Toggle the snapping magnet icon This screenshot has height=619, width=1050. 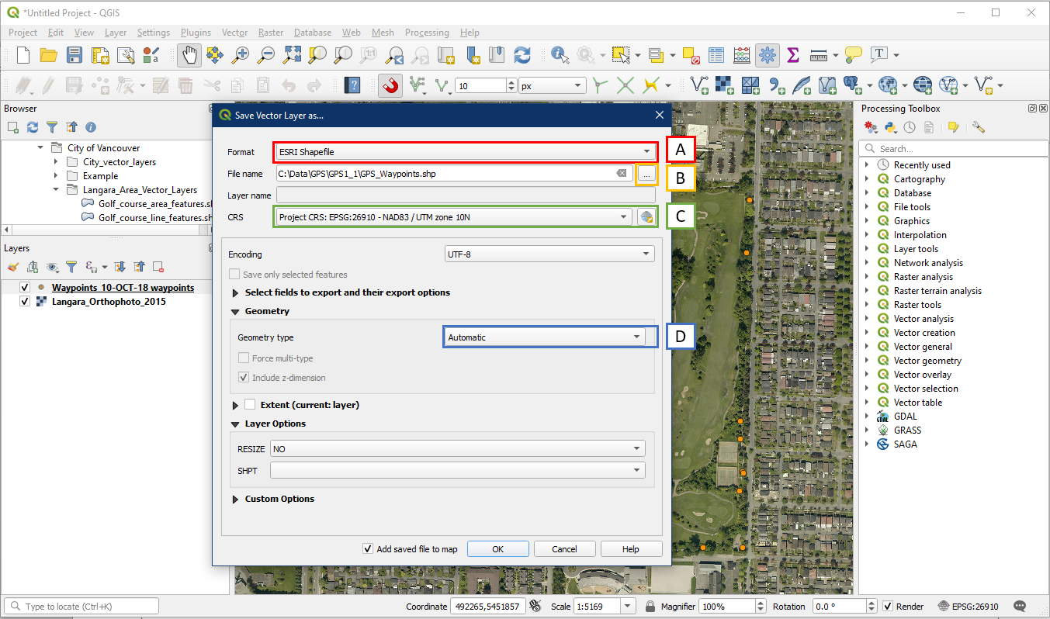[390, 85]
